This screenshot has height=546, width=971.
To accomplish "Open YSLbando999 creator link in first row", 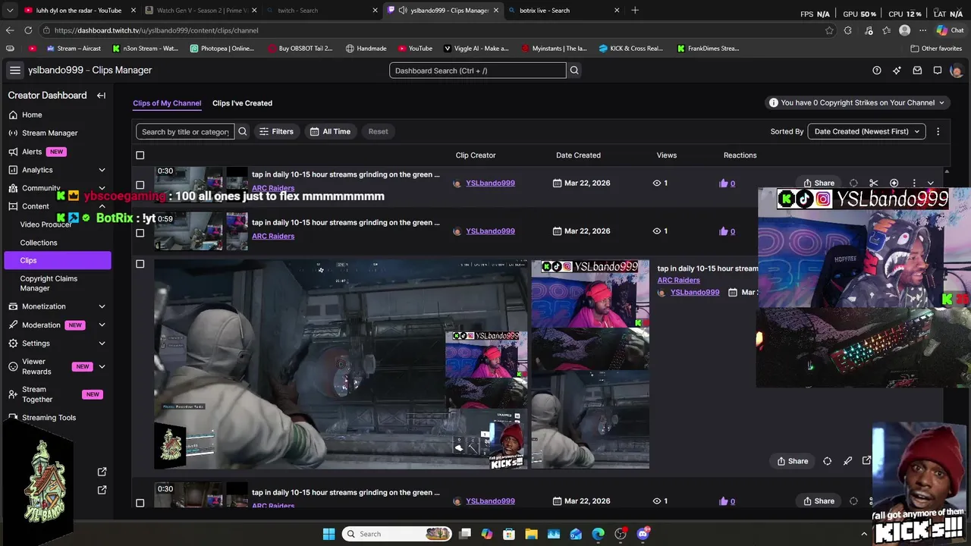I will (490, 183).
